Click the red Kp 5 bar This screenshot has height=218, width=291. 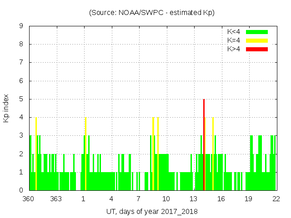[204, 144]
